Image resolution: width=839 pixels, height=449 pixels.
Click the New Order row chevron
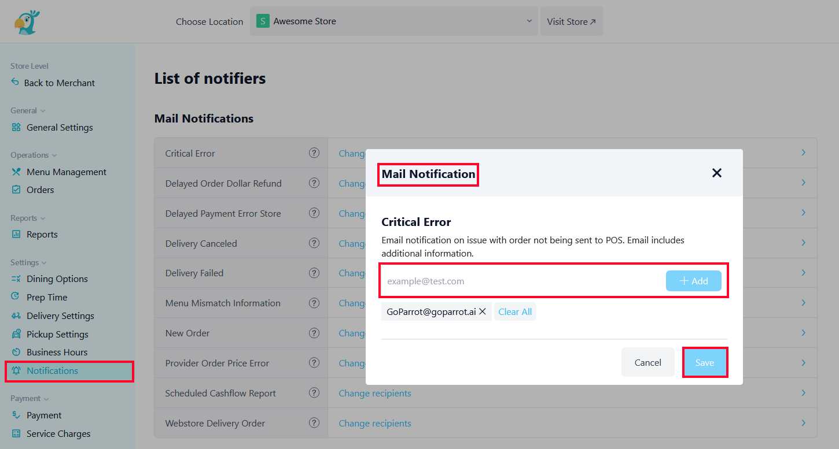[804, 332]
